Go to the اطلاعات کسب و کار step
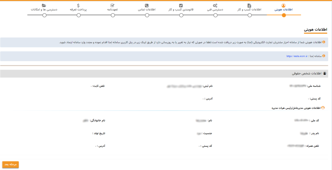This screenshot has width=332, height=170. click(249, 10)
